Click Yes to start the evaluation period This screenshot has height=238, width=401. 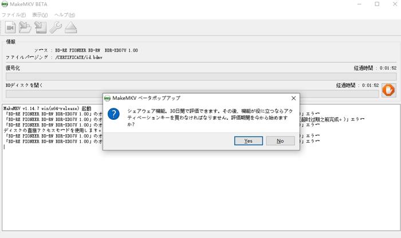(x=248, y=141)
